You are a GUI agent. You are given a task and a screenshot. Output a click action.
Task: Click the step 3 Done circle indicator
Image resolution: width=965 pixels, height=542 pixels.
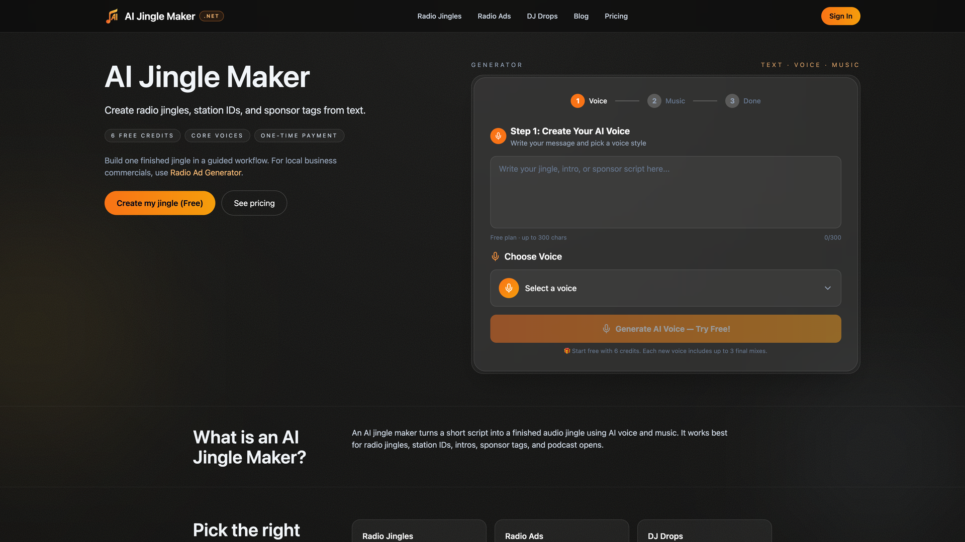732,101
